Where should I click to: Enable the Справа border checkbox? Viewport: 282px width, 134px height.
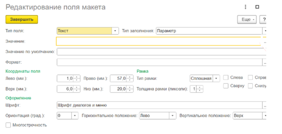[250, 77]
